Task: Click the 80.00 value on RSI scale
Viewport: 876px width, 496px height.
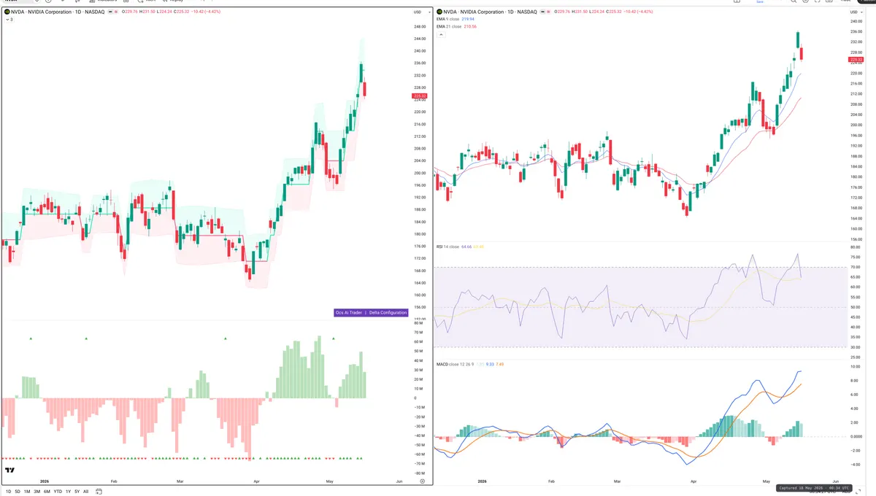Action: click(856, 247)
